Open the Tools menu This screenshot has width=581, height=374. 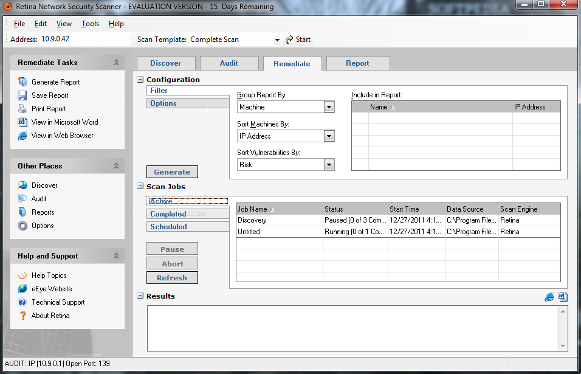90,24
